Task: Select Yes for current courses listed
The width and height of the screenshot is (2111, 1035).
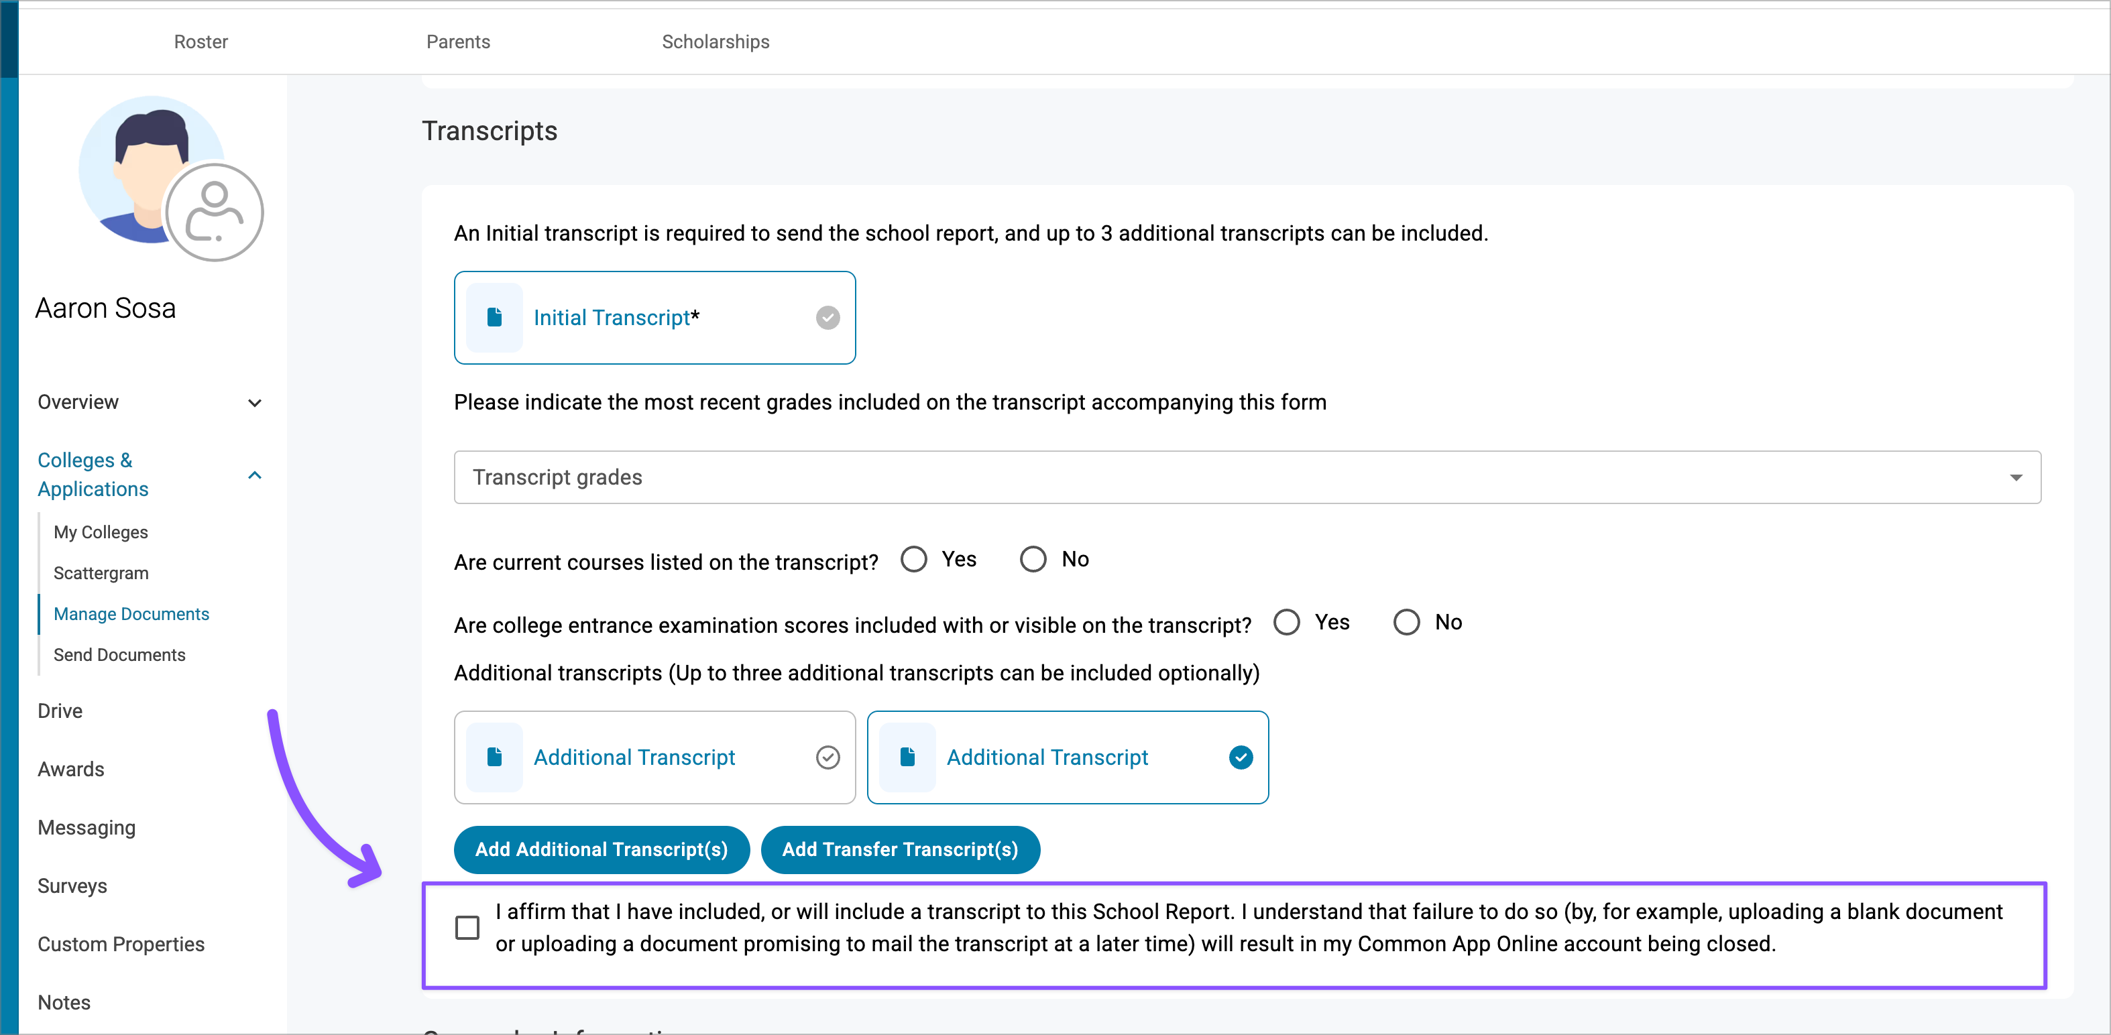Action: [914, 559]
